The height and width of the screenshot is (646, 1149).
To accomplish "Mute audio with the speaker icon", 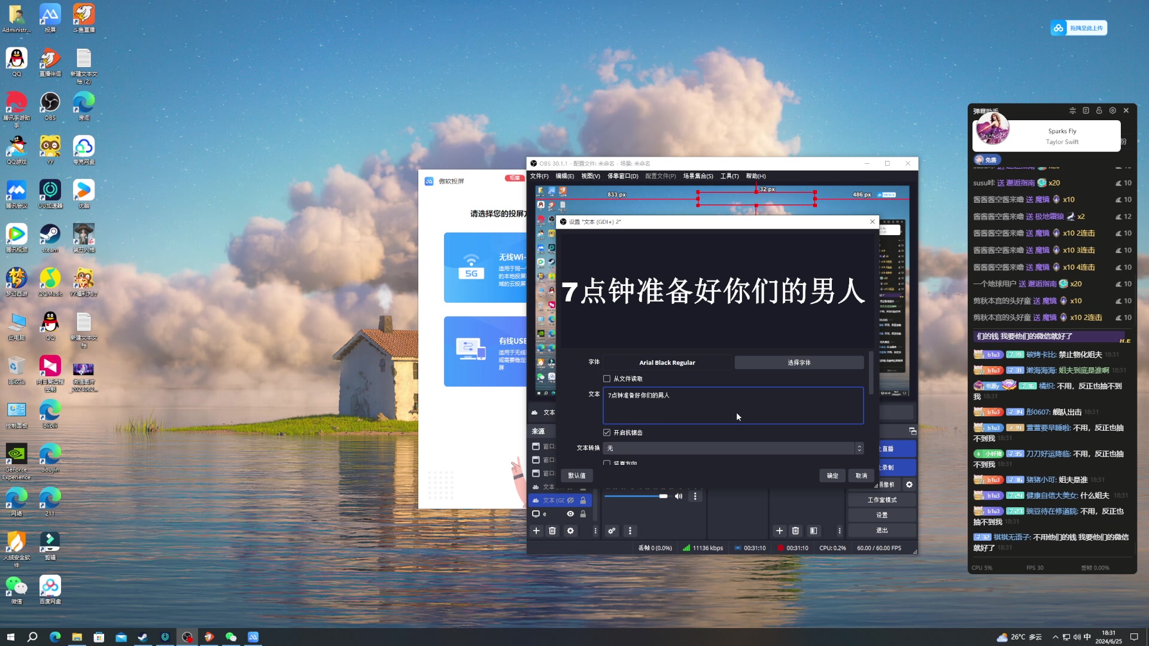I will click(679, 496).
